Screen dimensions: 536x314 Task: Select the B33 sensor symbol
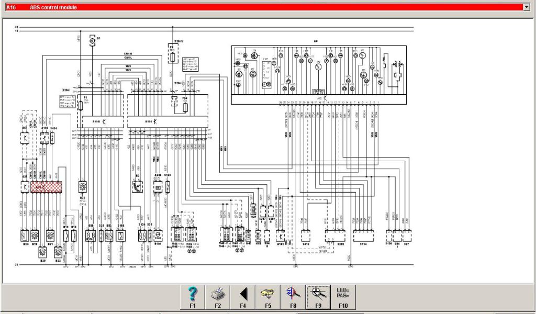(x=82, y=186)
